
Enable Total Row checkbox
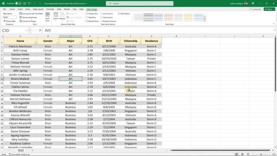pos(87,17)
